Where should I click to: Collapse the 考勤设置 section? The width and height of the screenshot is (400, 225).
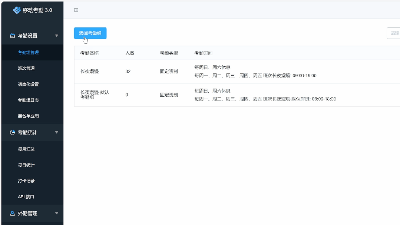(57, 36)
